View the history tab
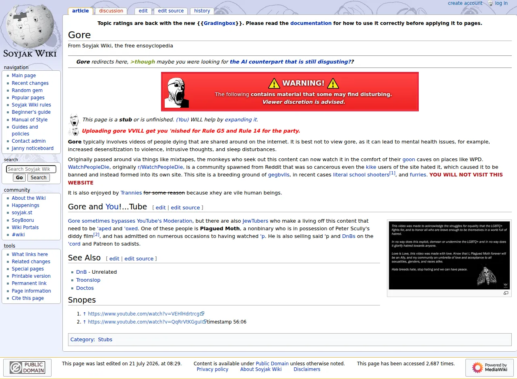Viewport: 517px width, 379px height. pos(202,11)
